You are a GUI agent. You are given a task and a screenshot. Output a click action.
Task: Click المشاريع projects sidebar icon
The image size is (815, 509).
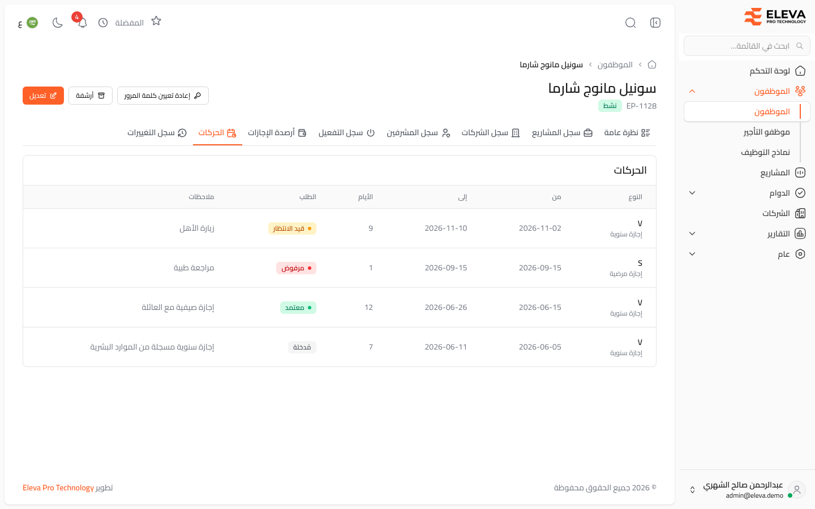[x=800, y=172]
